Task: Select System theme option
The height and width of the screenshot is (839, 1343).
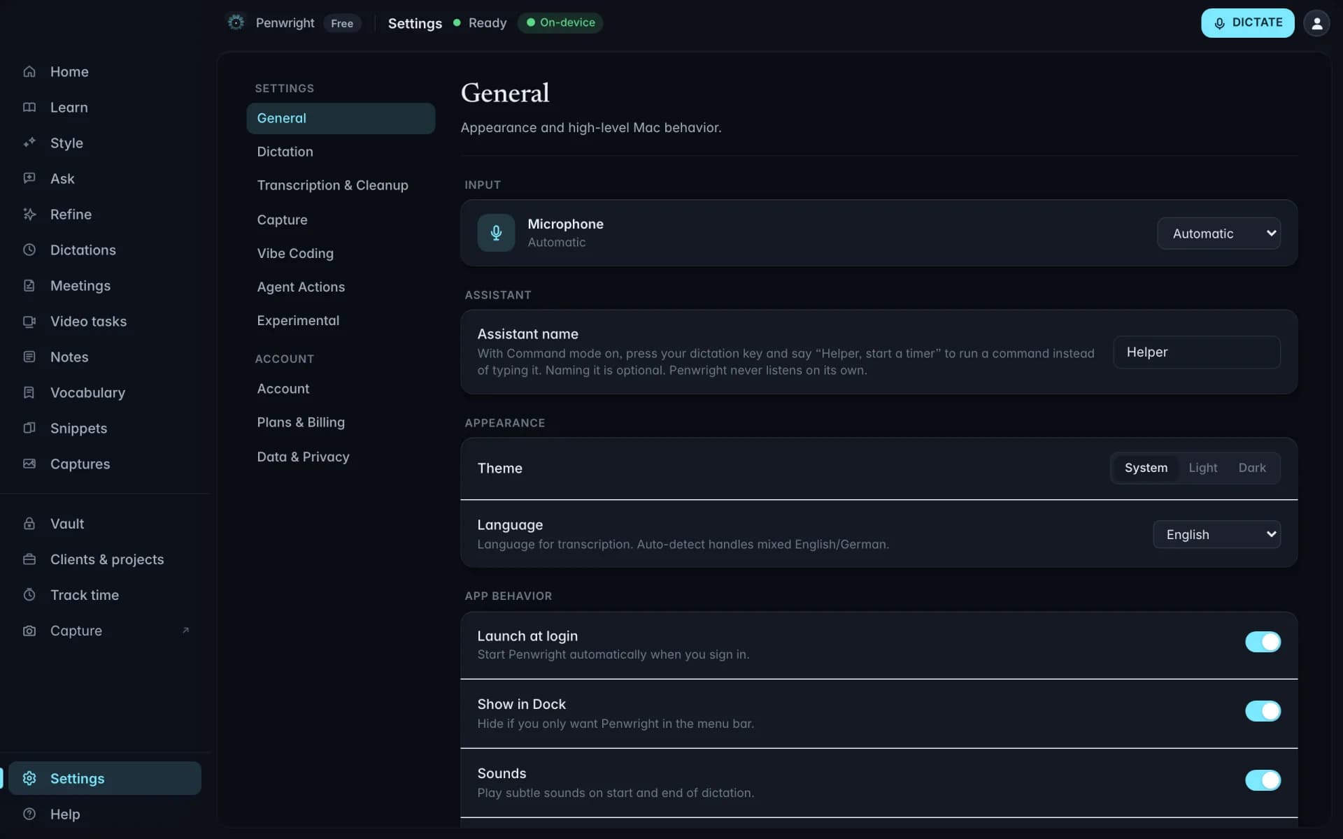Action: [1146, 468]
